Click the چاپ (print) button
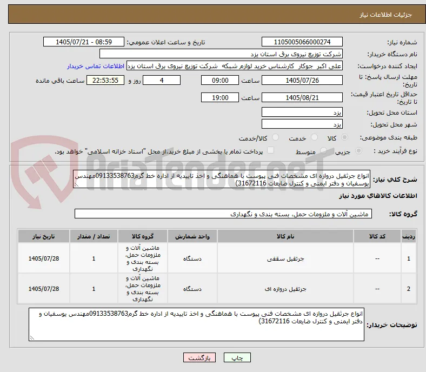The image size is (426, 372). [237, 358]
